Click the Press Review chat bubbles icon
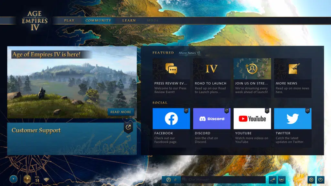331x186 pixels. (171, 69)
